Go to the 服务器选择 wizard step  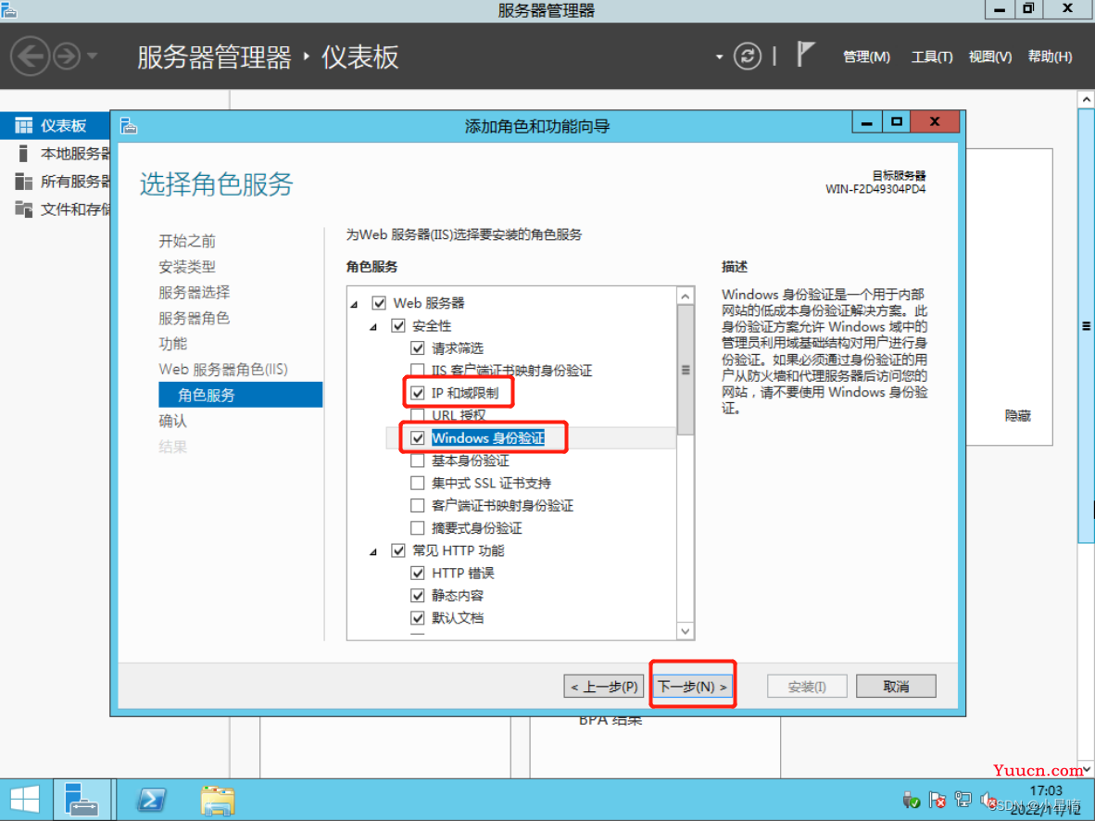(195, 292)
